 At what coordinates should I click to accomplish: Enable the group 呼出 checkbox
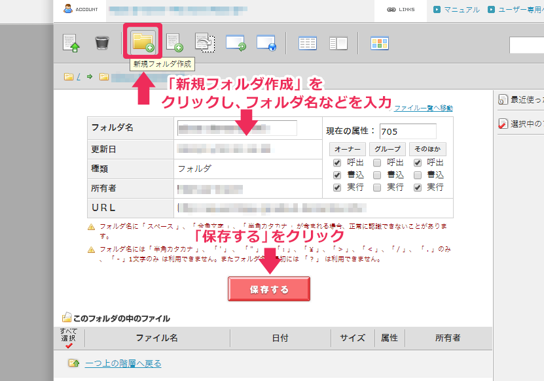[378, 163]
